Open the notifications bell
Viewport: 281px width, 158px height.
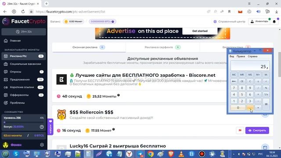(274, 22)
